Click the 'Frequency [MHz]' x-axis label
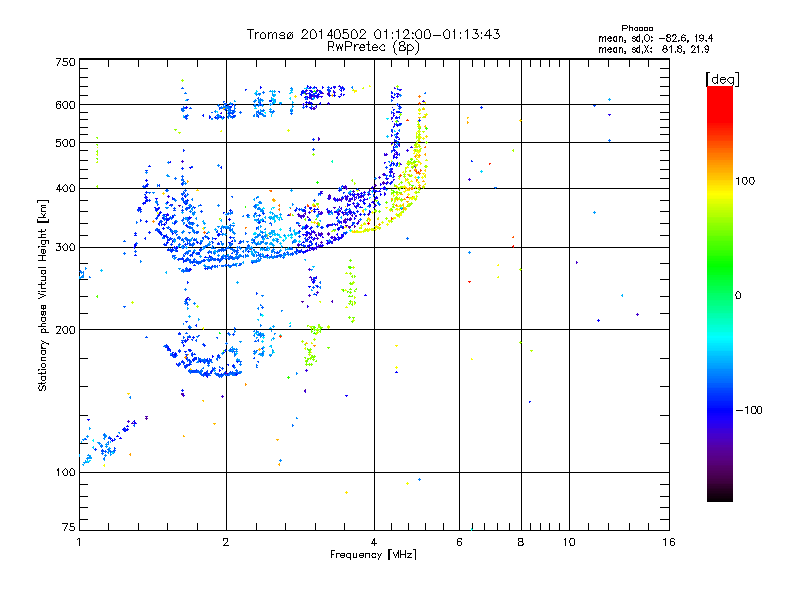Screen dimensions: 787x590 coord(373,555)
